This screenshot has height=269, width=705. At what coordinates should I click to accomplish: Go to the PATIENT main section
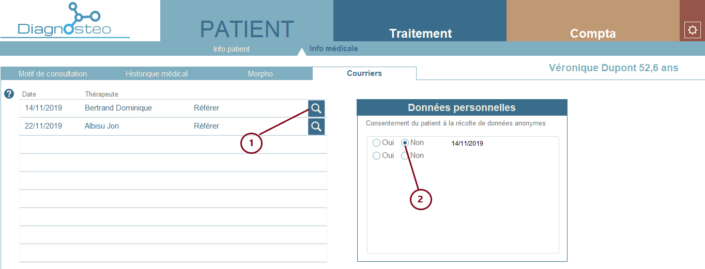[247, 29]
